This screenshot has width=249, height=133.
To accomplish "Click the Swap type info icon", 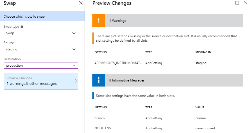I will point(22,27).
